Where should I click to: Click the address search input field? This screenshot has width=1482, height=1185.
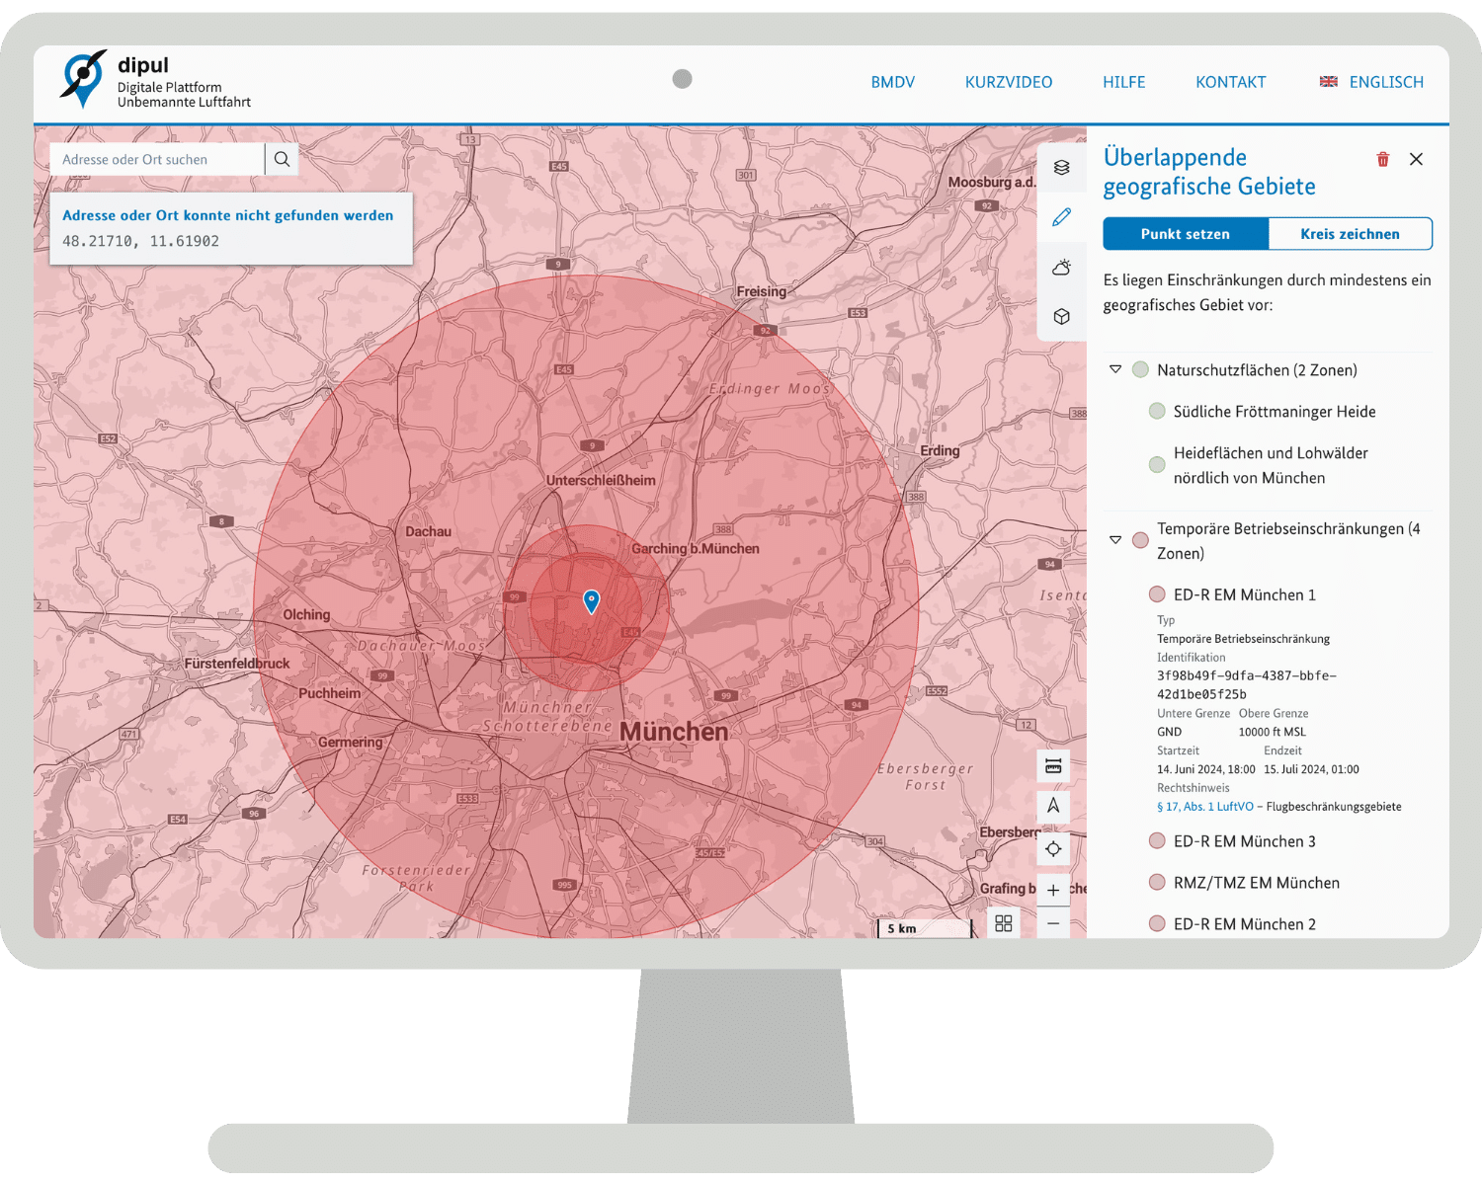[x=157, y=160]
